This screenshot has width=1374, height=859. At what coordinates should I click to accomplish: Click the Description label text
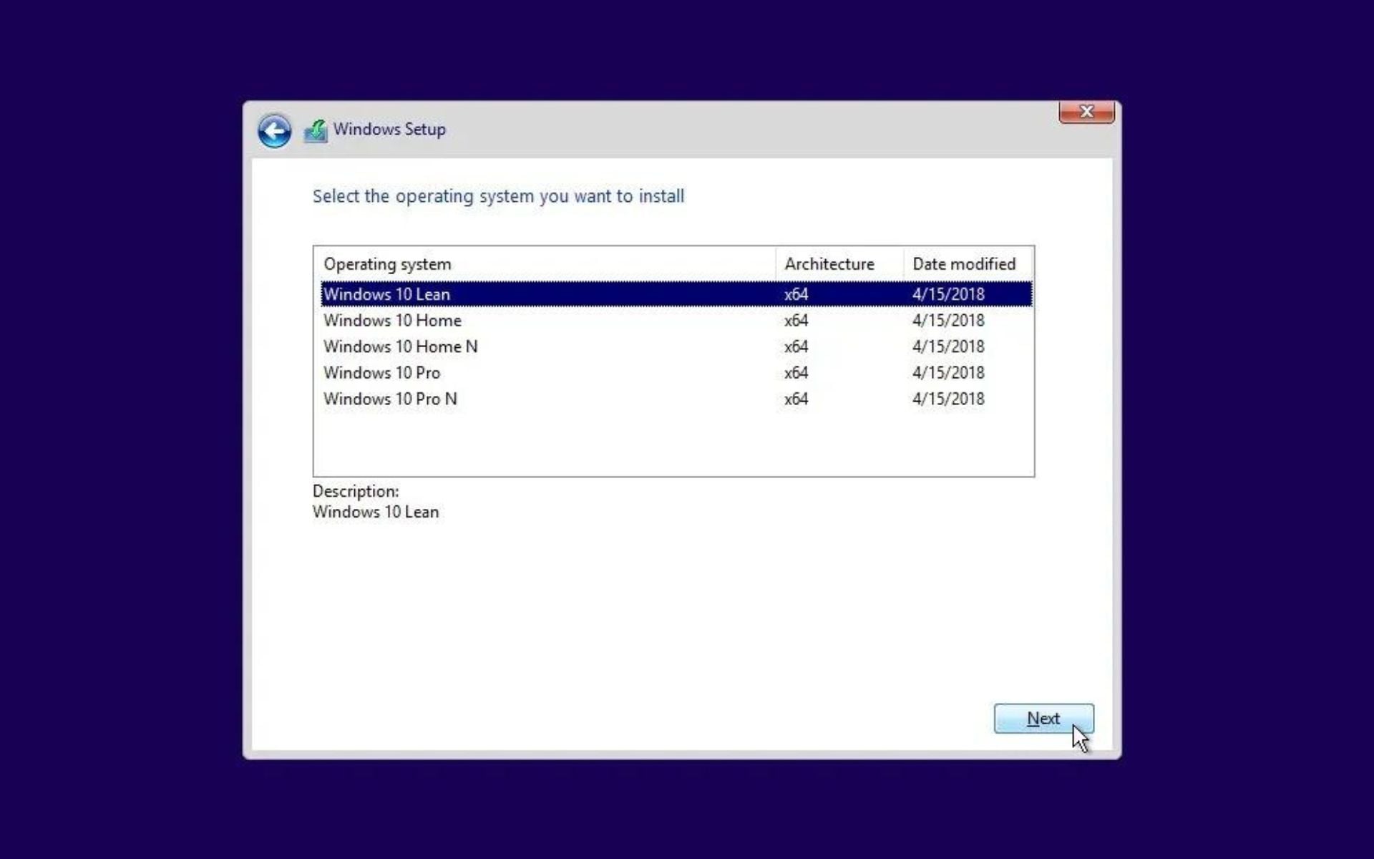(356, 492)
